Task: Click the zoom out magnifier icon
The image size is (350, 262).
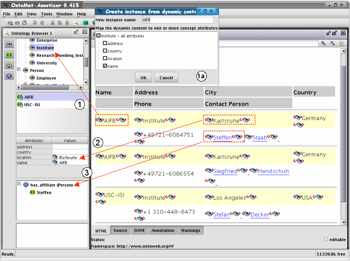Action: [x=333, y=43]
